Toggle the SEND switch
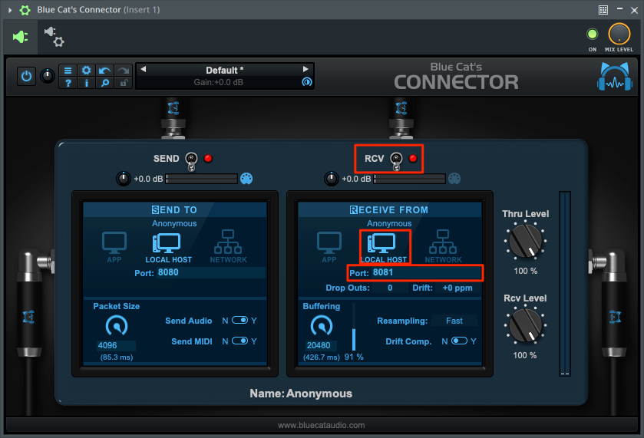Viewport: 644px width, 438px height. pos(191,160)
